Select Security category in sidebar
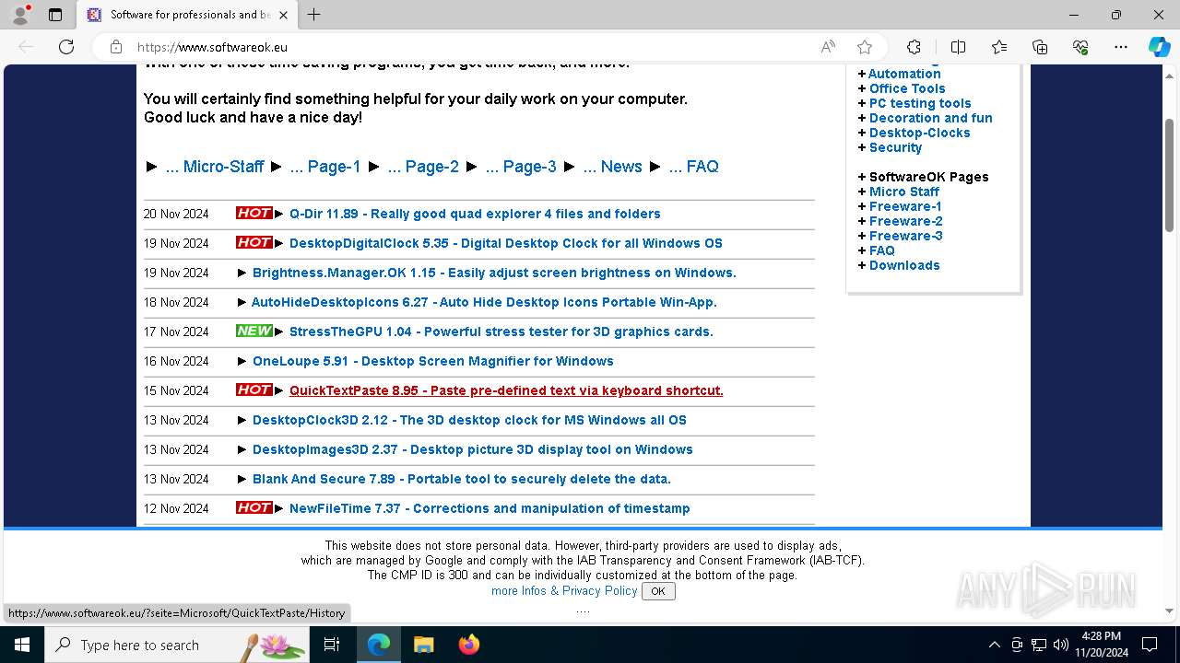 [895, 147]
